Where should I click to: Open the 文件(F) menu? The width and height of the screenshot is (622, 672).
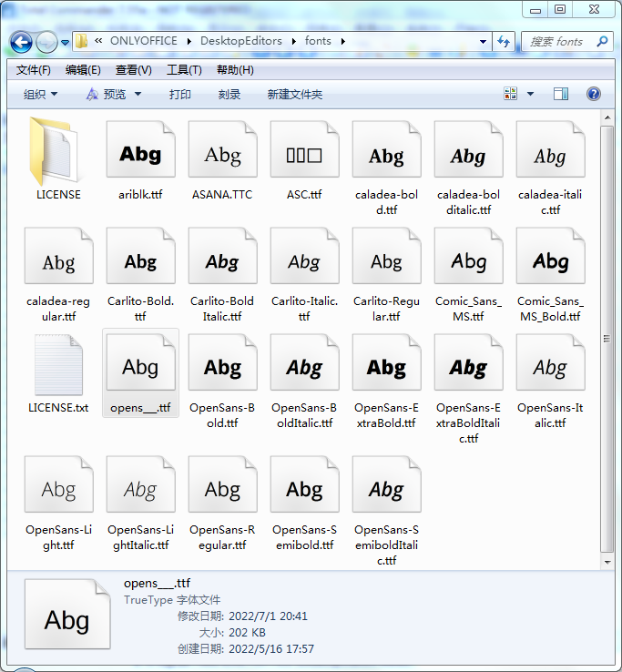(34, 70)
